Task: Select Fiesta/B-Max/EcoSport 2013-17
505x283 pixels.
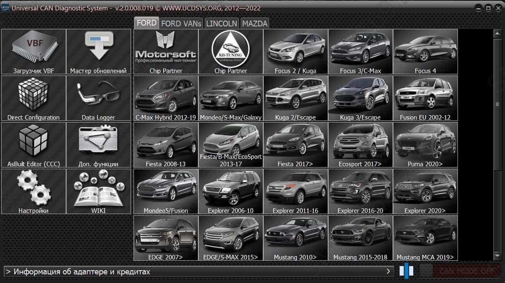Action: coord(231,145)
